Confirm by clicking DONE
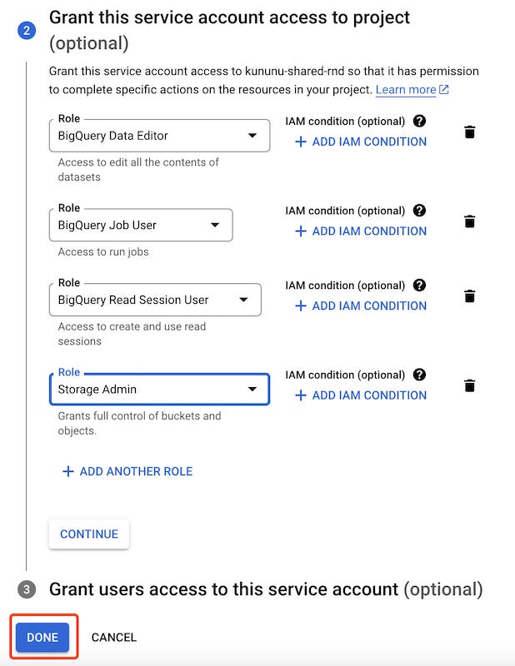515x666 pixels. pos(42,637)
